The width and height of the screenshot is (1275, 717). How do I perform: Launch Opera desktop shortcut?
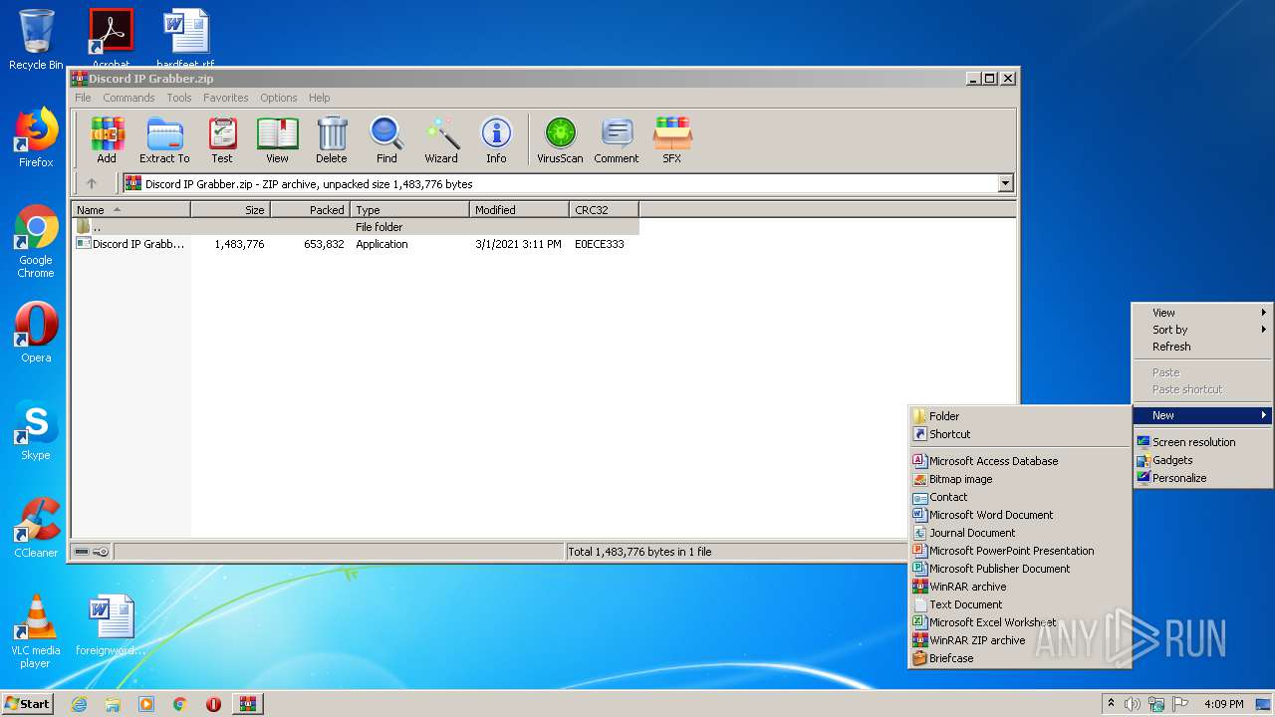pyautogui.click(x=36, y=333)
